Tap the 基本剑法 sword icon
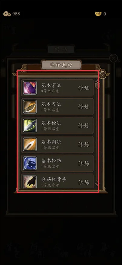 click(30, 144)
